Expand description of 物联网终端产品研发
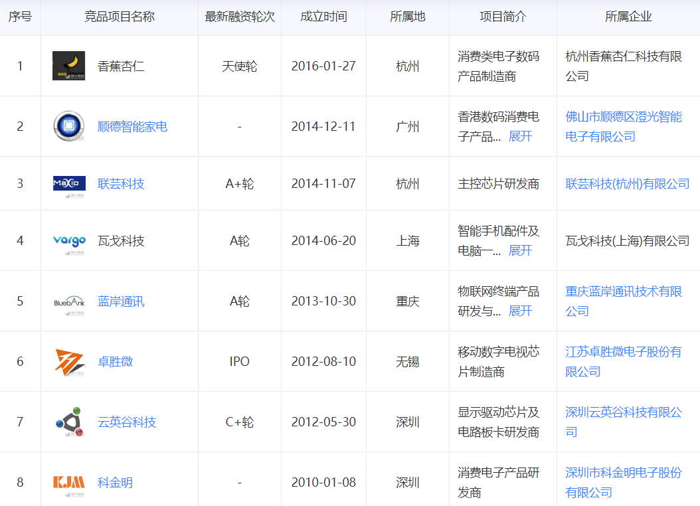Image resolution: width=700 pixels, height=506 pixels. point(520,311)
